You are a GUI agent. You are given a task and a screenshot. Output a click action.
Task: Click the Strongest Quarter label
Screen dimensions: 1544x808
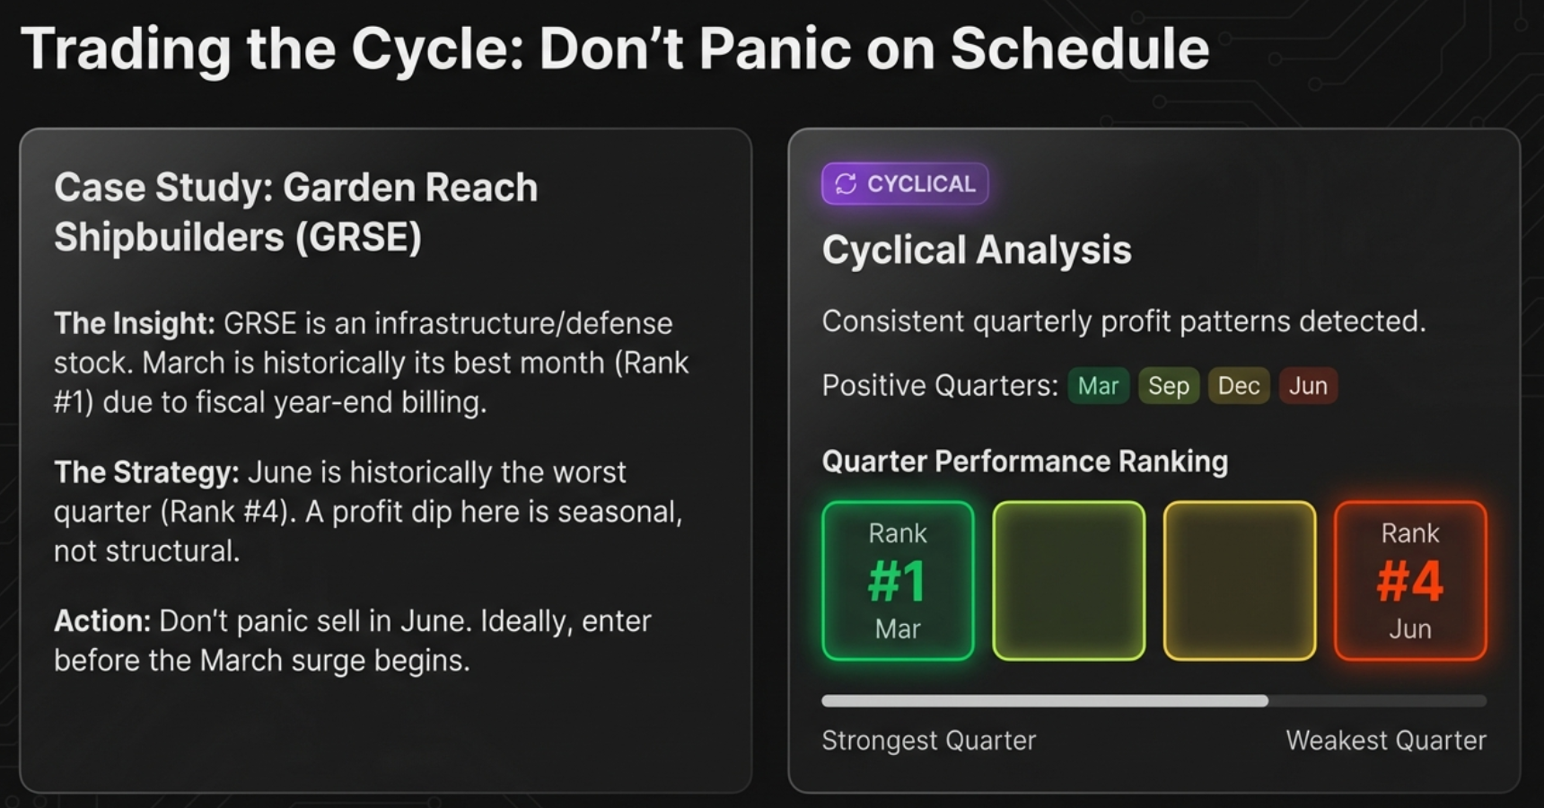[x=928, y=741]
